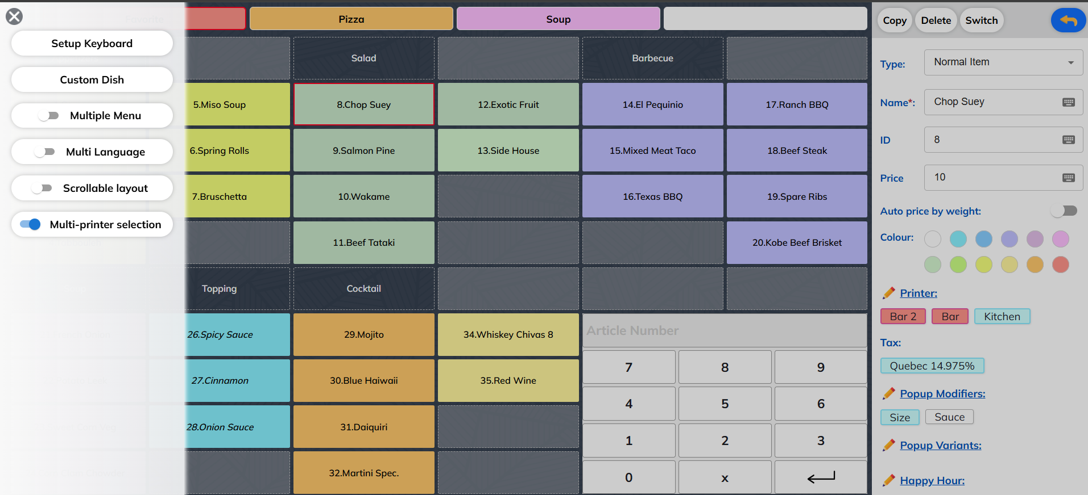Click the numpad enter arrow key
Screen dimensions: 1088x495
click(x=821, y=477)
